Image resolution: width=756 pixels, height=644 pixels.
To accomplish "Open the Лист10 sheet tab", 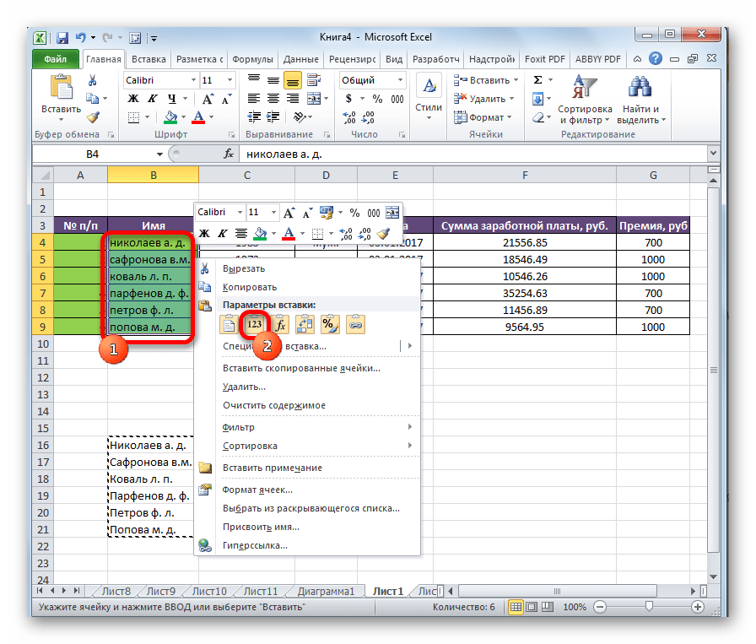I will 209,592.
